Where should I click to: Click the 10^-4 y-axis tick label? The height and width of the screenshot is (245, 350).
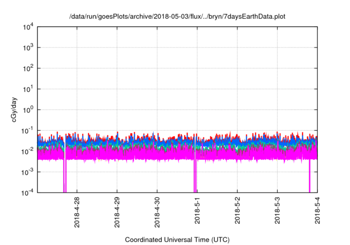pos(28,192)
